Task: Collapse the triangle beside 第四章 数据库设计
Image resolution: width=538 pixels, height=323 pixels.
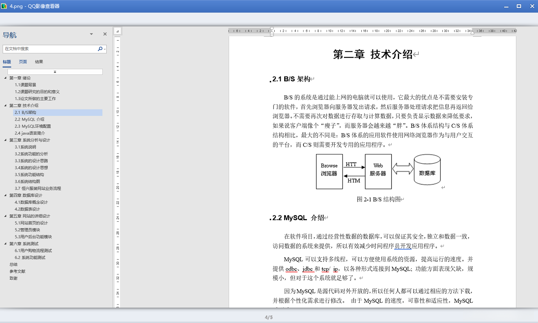Action: point(6,195)
